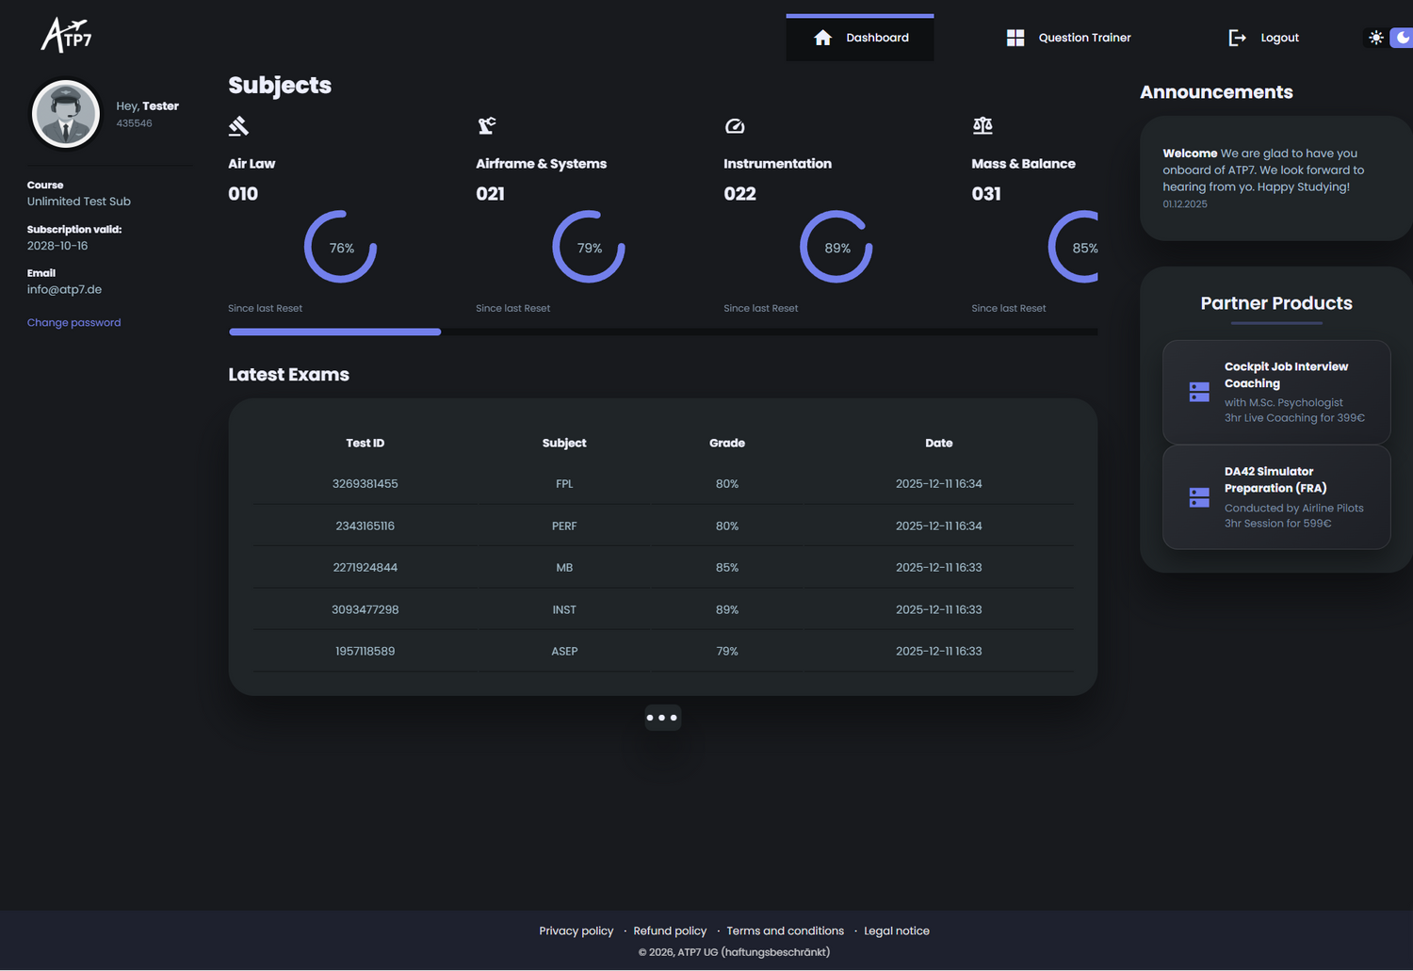Image resolution: width=1413 pixels, height=971 pixels.
Task: Click the Change password link
Action: pyautogui.click(x=73, y=322)
